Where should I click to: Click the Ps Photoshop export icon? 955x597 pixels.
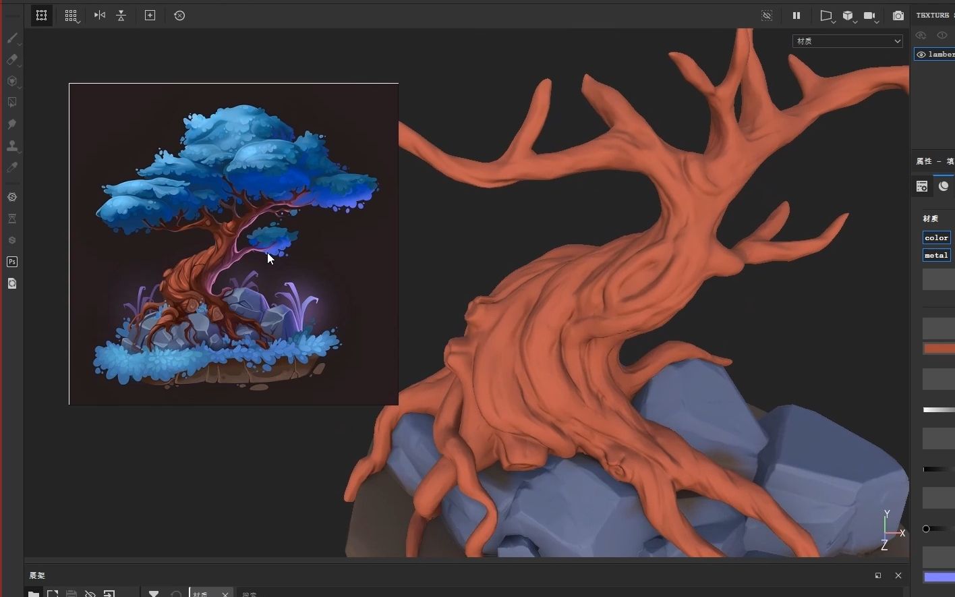click(12, 262)
